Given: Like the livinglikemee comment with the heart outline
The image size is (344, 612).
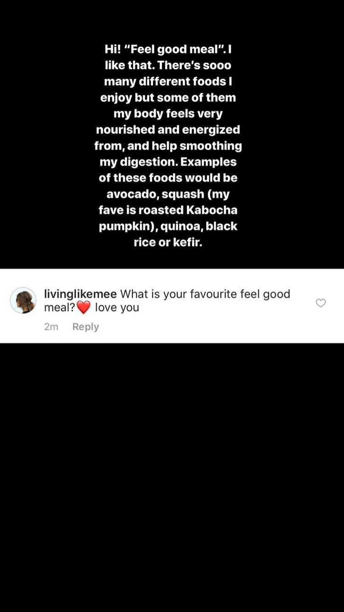Looking at the screenshot, I should point(321,303).
